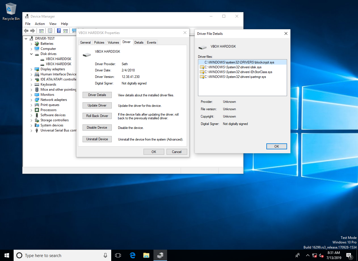Expand the Keyboards category
The width and height of the screenshot is (358, 261).
(31, 84)
